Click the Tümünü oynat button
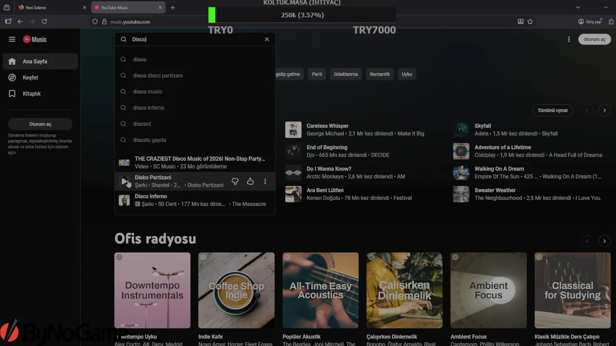Viewport: 616px width, 346px height. [552, 110]
